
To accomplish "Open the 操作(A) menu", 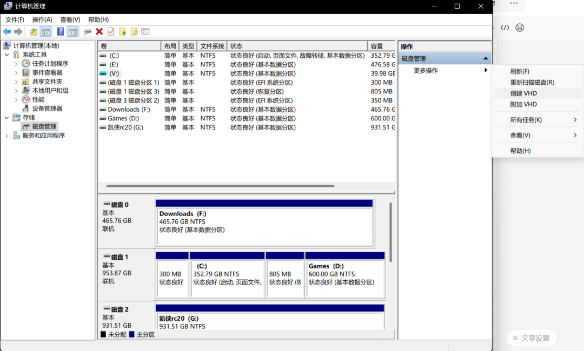I will (42, 19).
